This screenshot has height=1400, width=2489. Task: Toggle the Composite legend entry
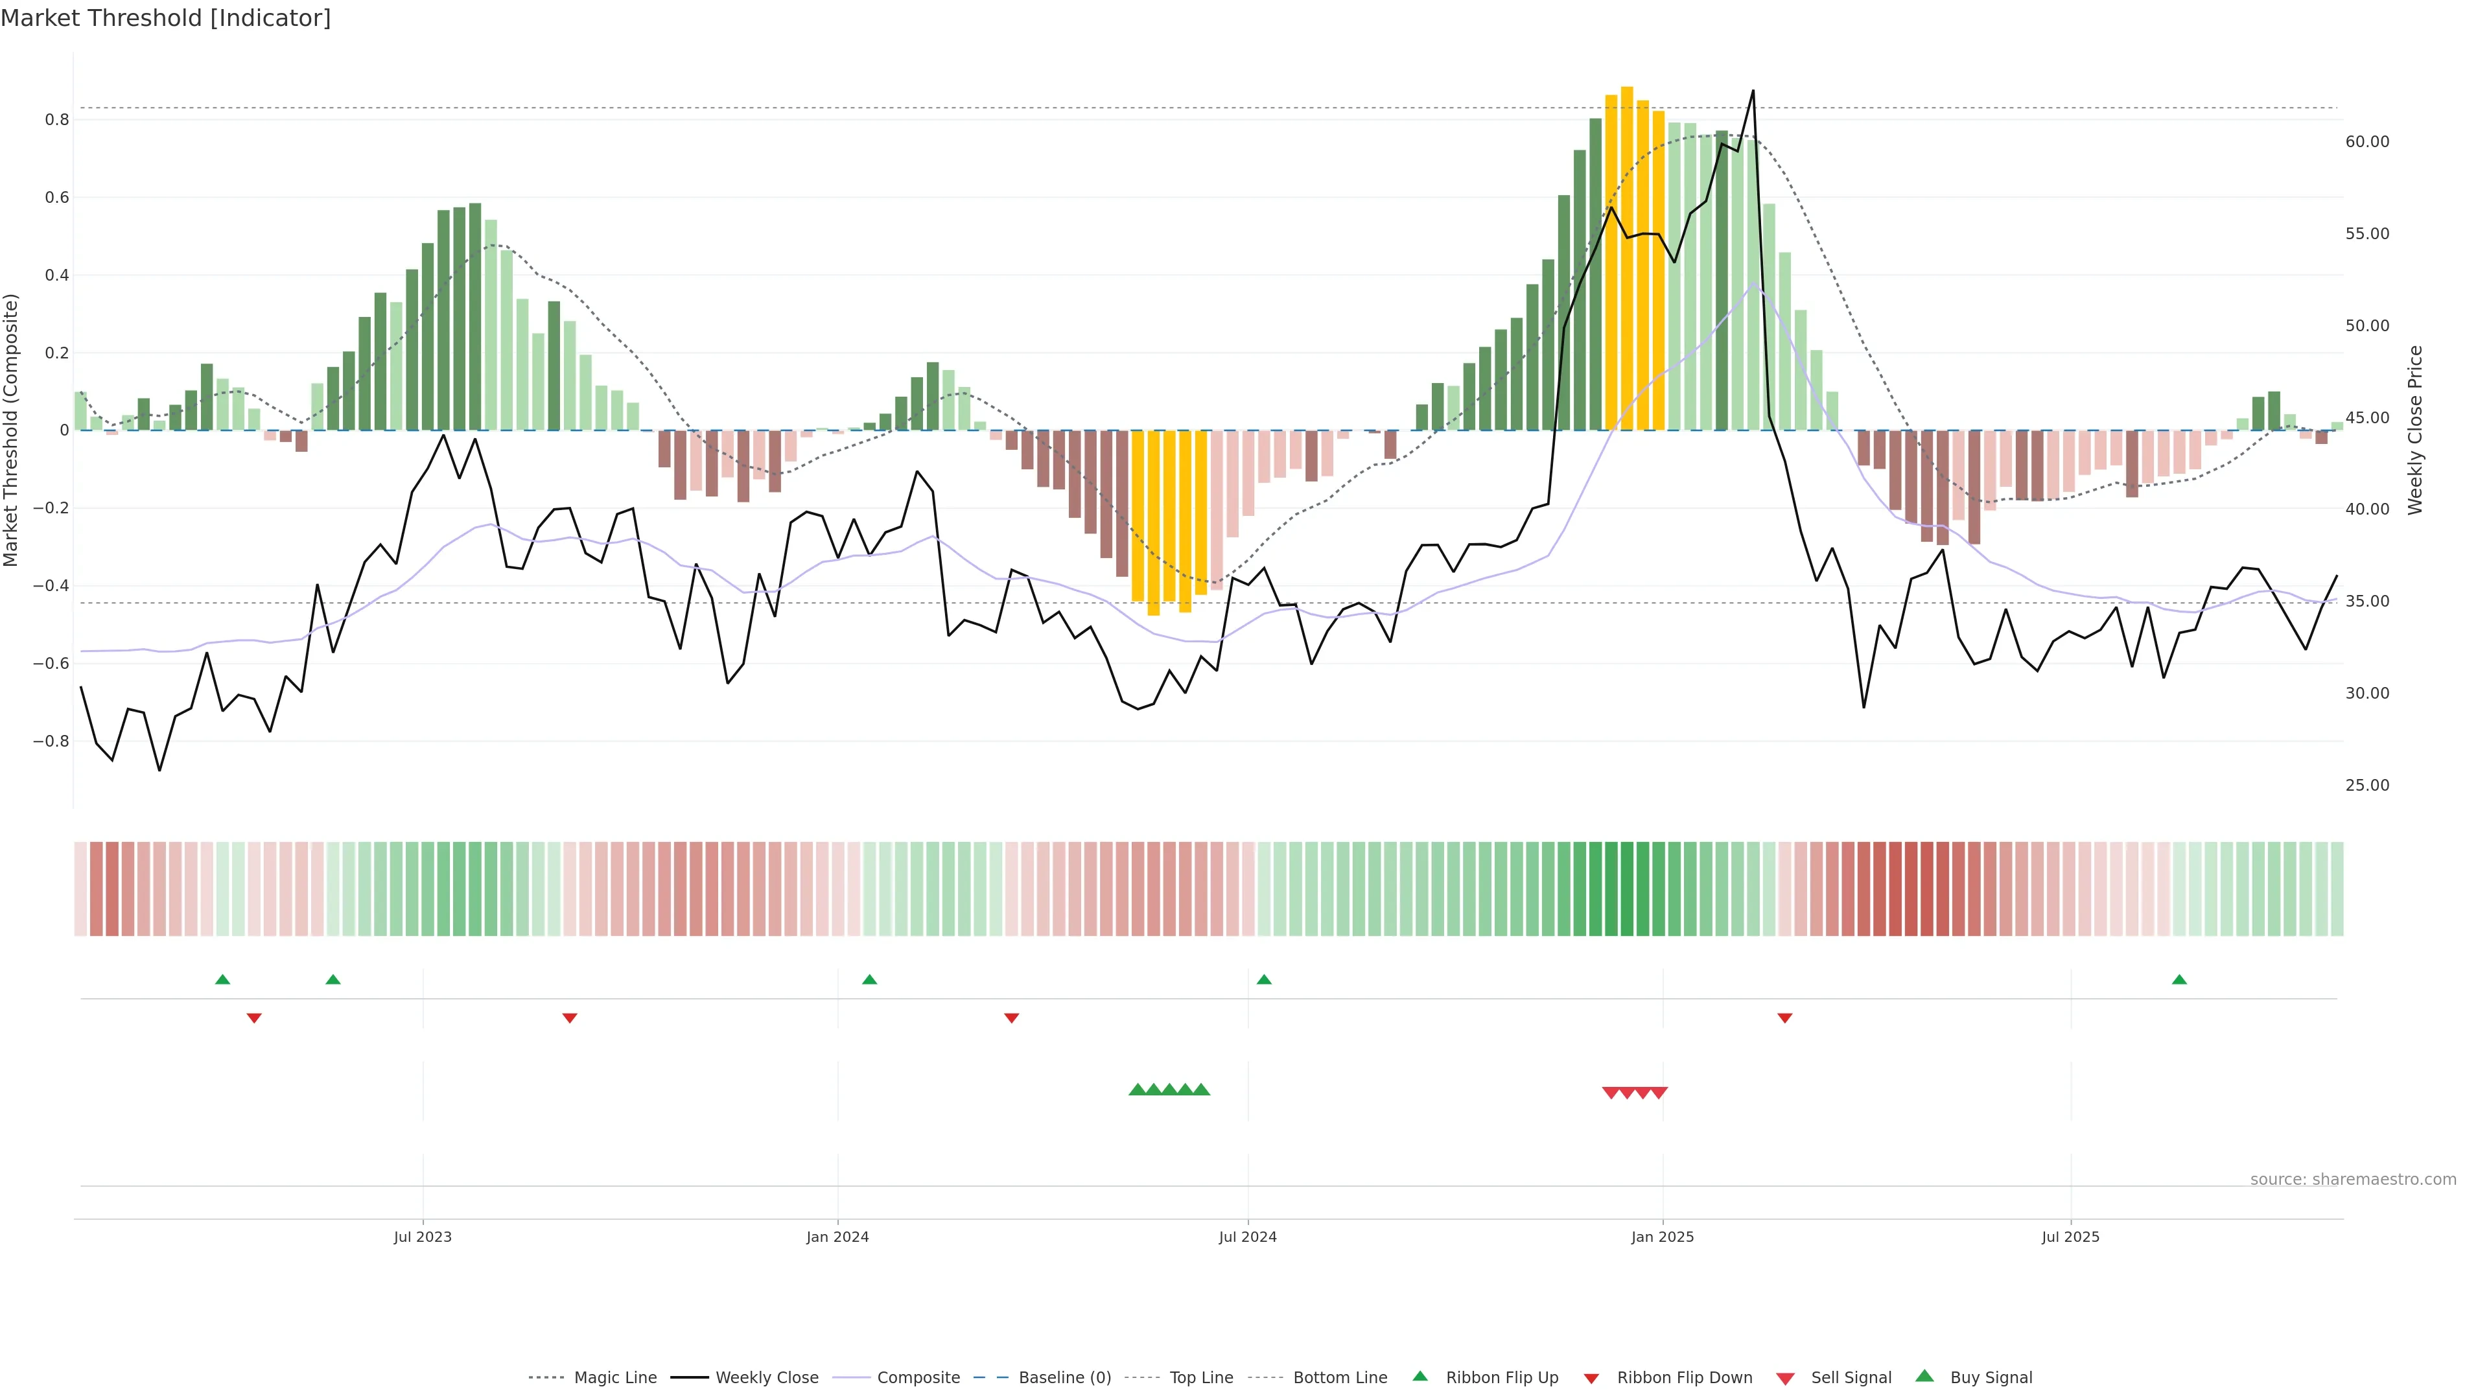click(x=918, y=1378)
